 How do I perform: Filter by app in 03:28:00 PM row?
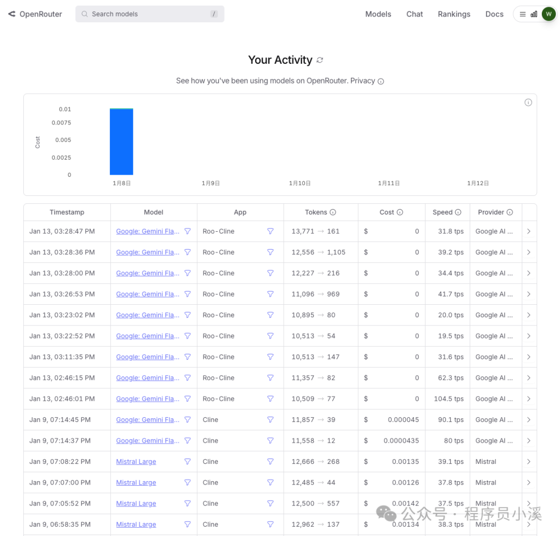click(x=270, y=273)
